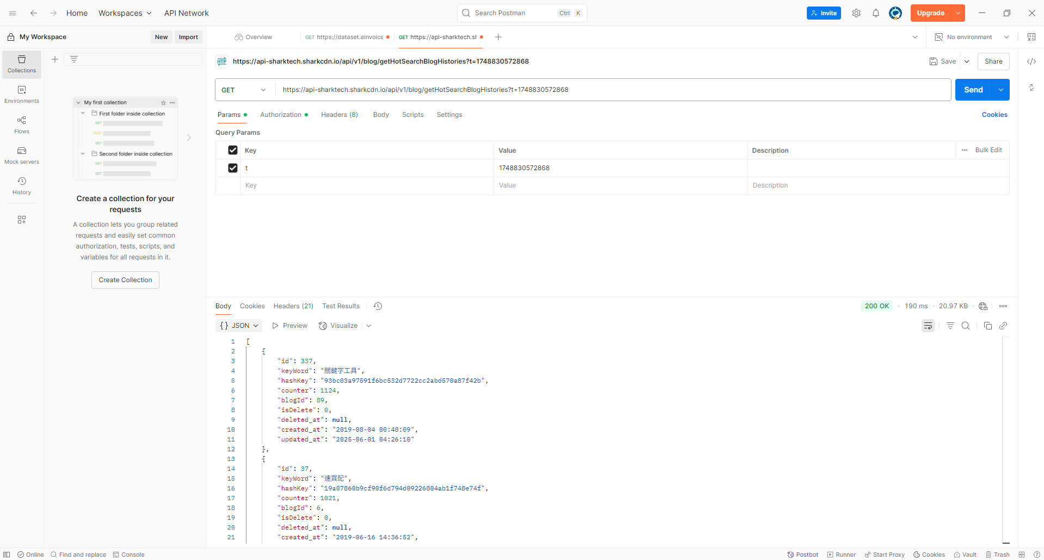
Task: Search within the response body
Action: click(966, 326)
